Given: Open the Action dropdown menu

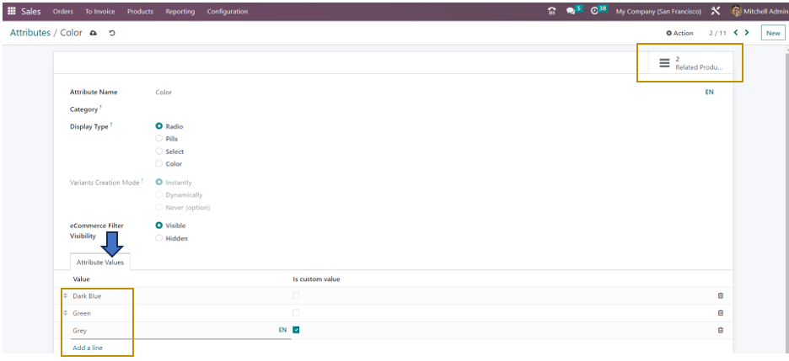Looking at the screenshot, I should tap(679, 33).
